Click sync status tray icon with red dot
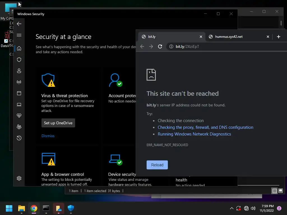Image resolution: width=287 pixels, height=215 pixels. (239, 208)
